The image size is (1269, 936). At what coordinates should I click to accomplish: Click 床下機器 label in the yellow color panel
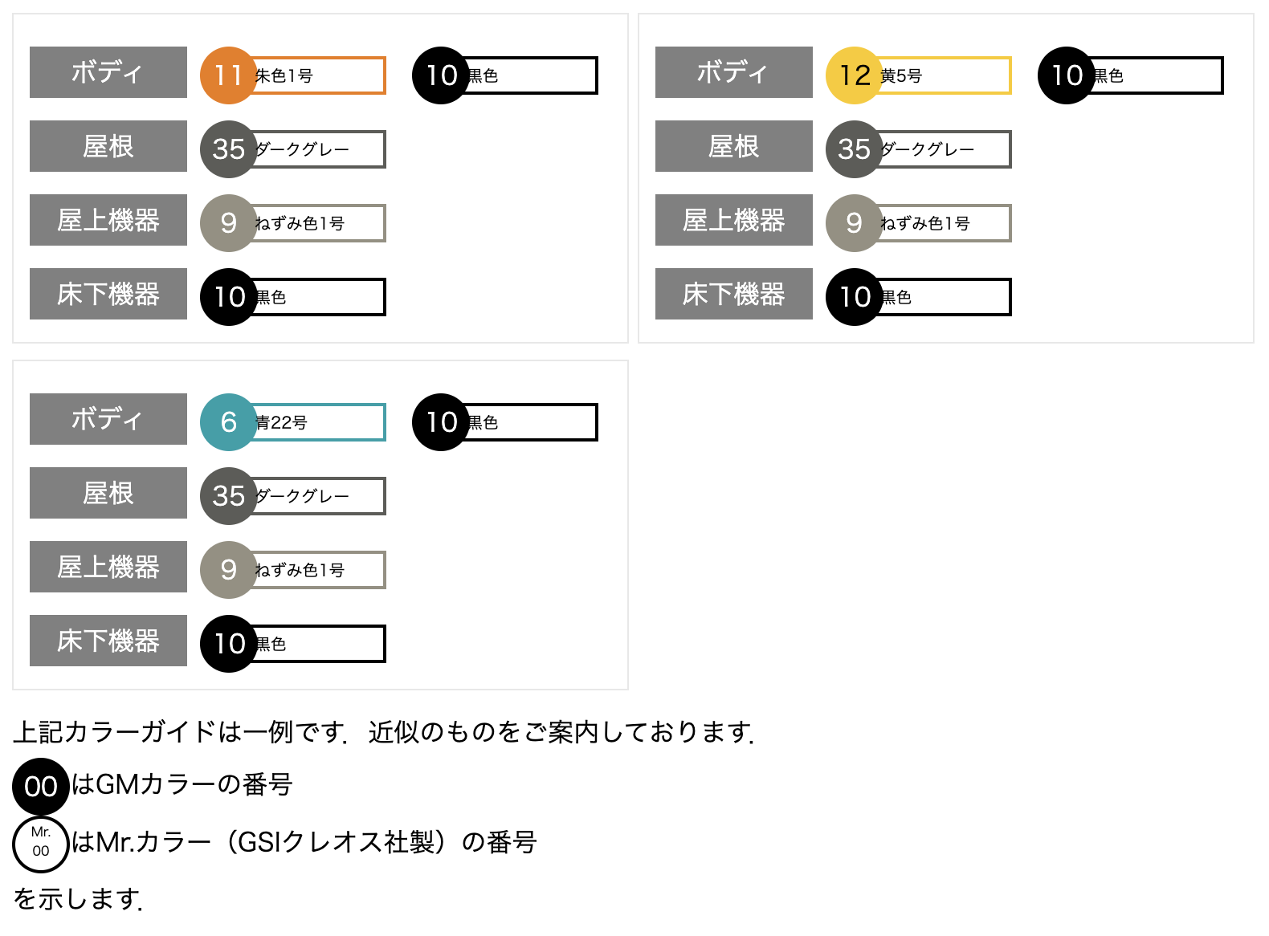(734, 294)
